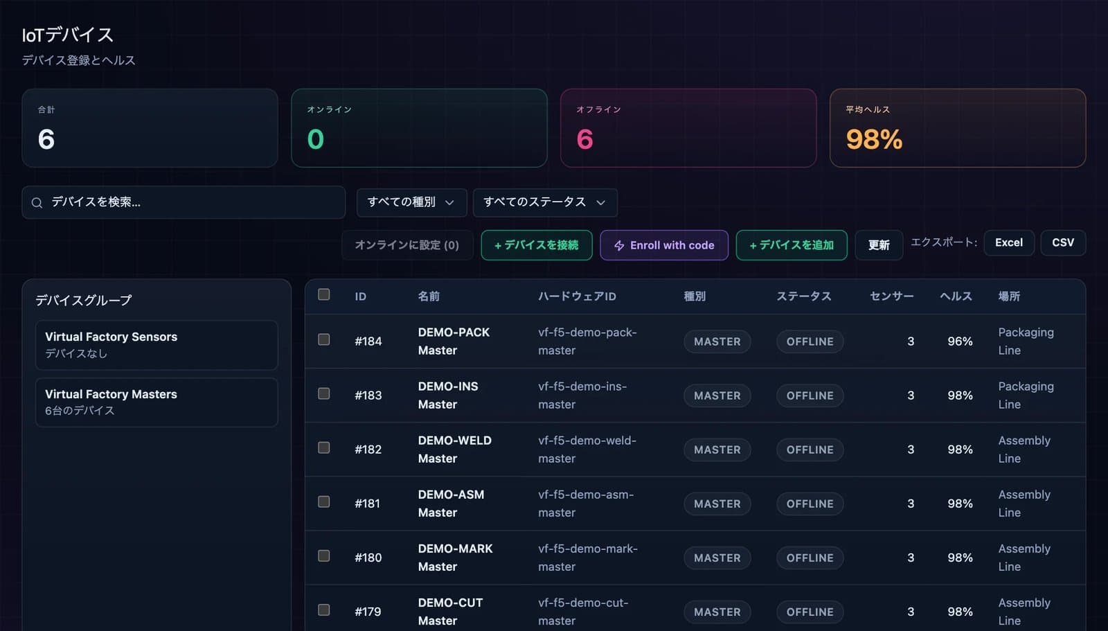
Task: Click the ステータス column header
Action: (803, 296)
